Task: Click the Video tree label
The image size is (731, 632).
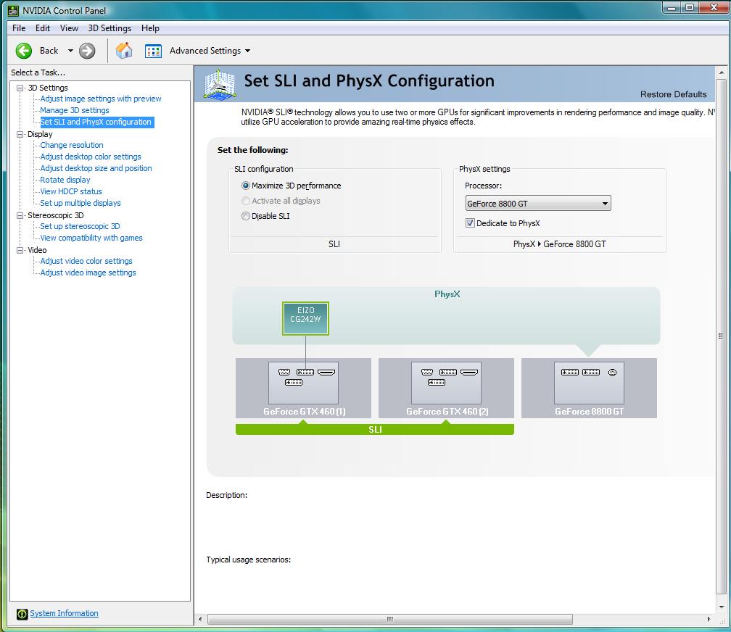Action: pos(37,250)
